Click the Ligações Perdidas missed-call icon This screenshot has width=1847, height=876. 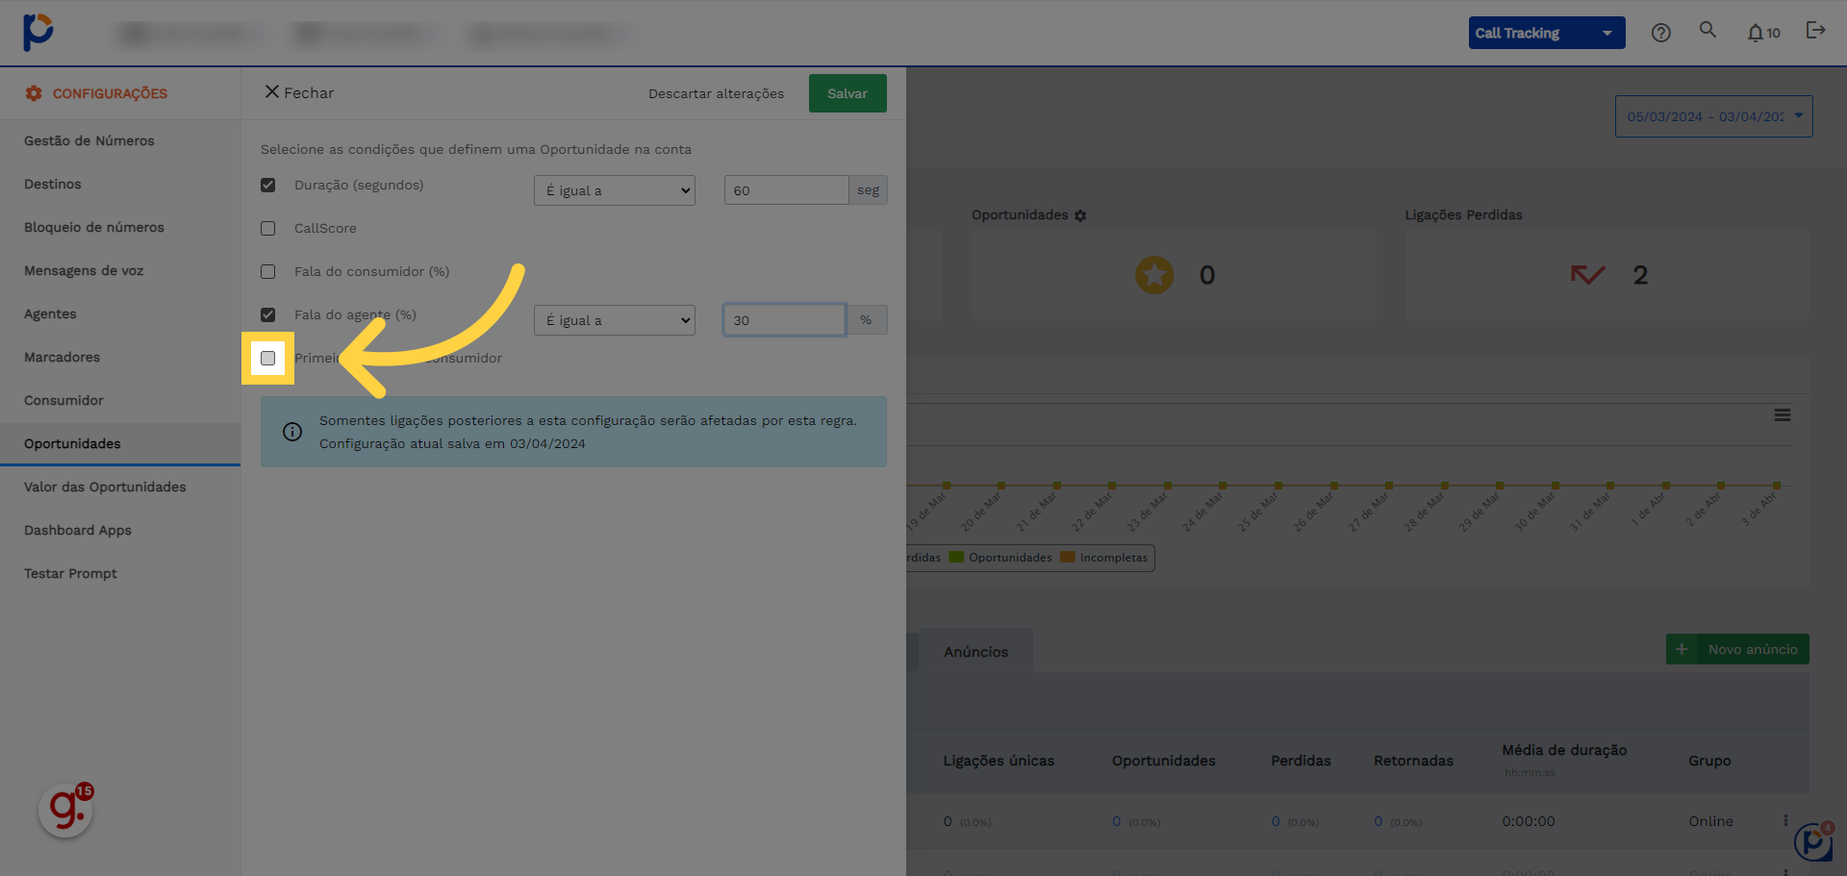pyautogui.click(x=1587, y=275)
